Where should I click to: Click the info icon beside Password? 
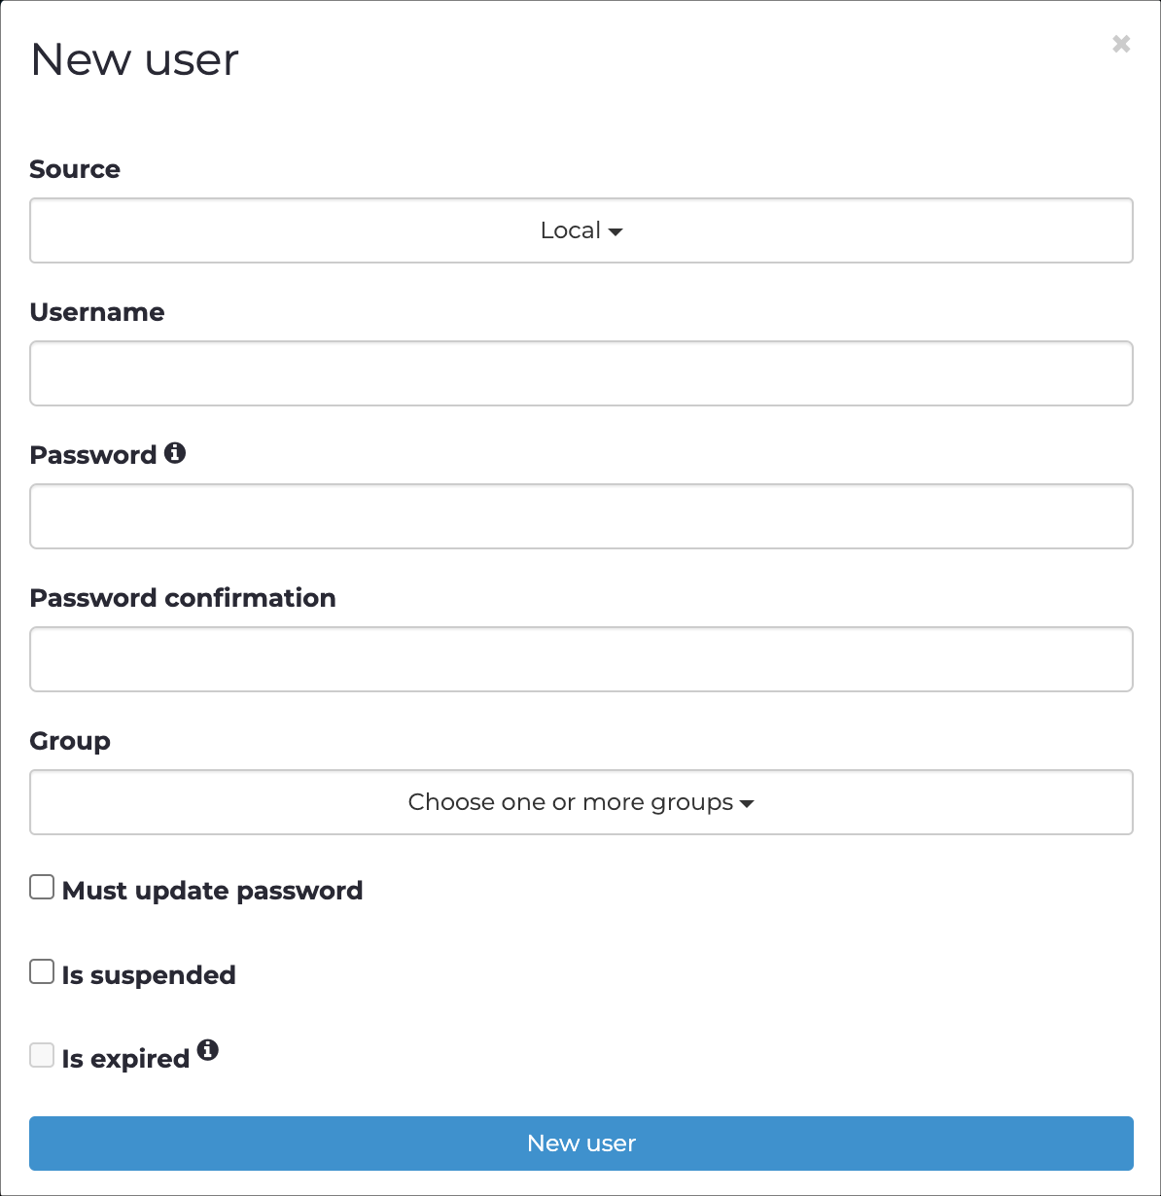coord(175,452)
